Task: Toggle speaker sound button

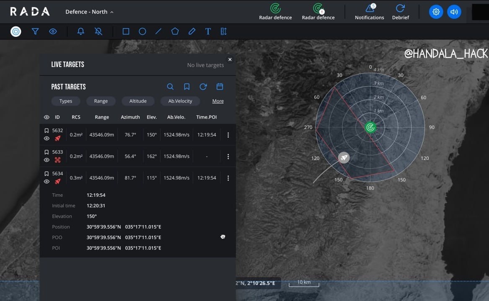Action: 454,12
